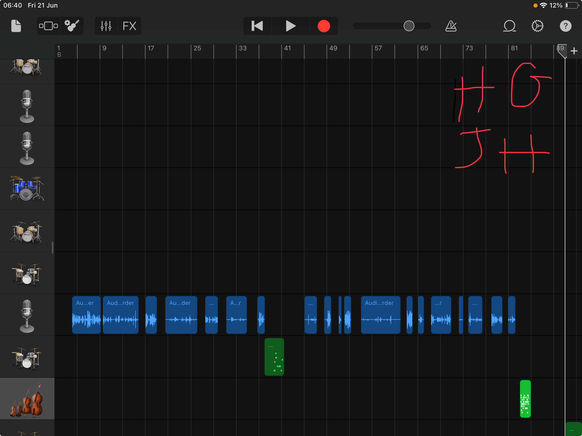The height and width of the screenshot is (436, 582).
Task: Open song Settings gear
Action: click(537, 26)
